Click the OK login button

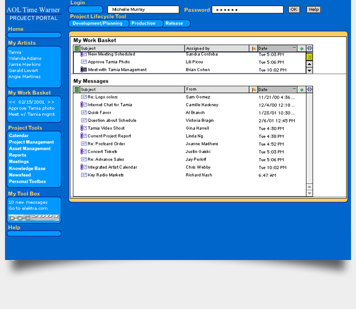[294, 9]
